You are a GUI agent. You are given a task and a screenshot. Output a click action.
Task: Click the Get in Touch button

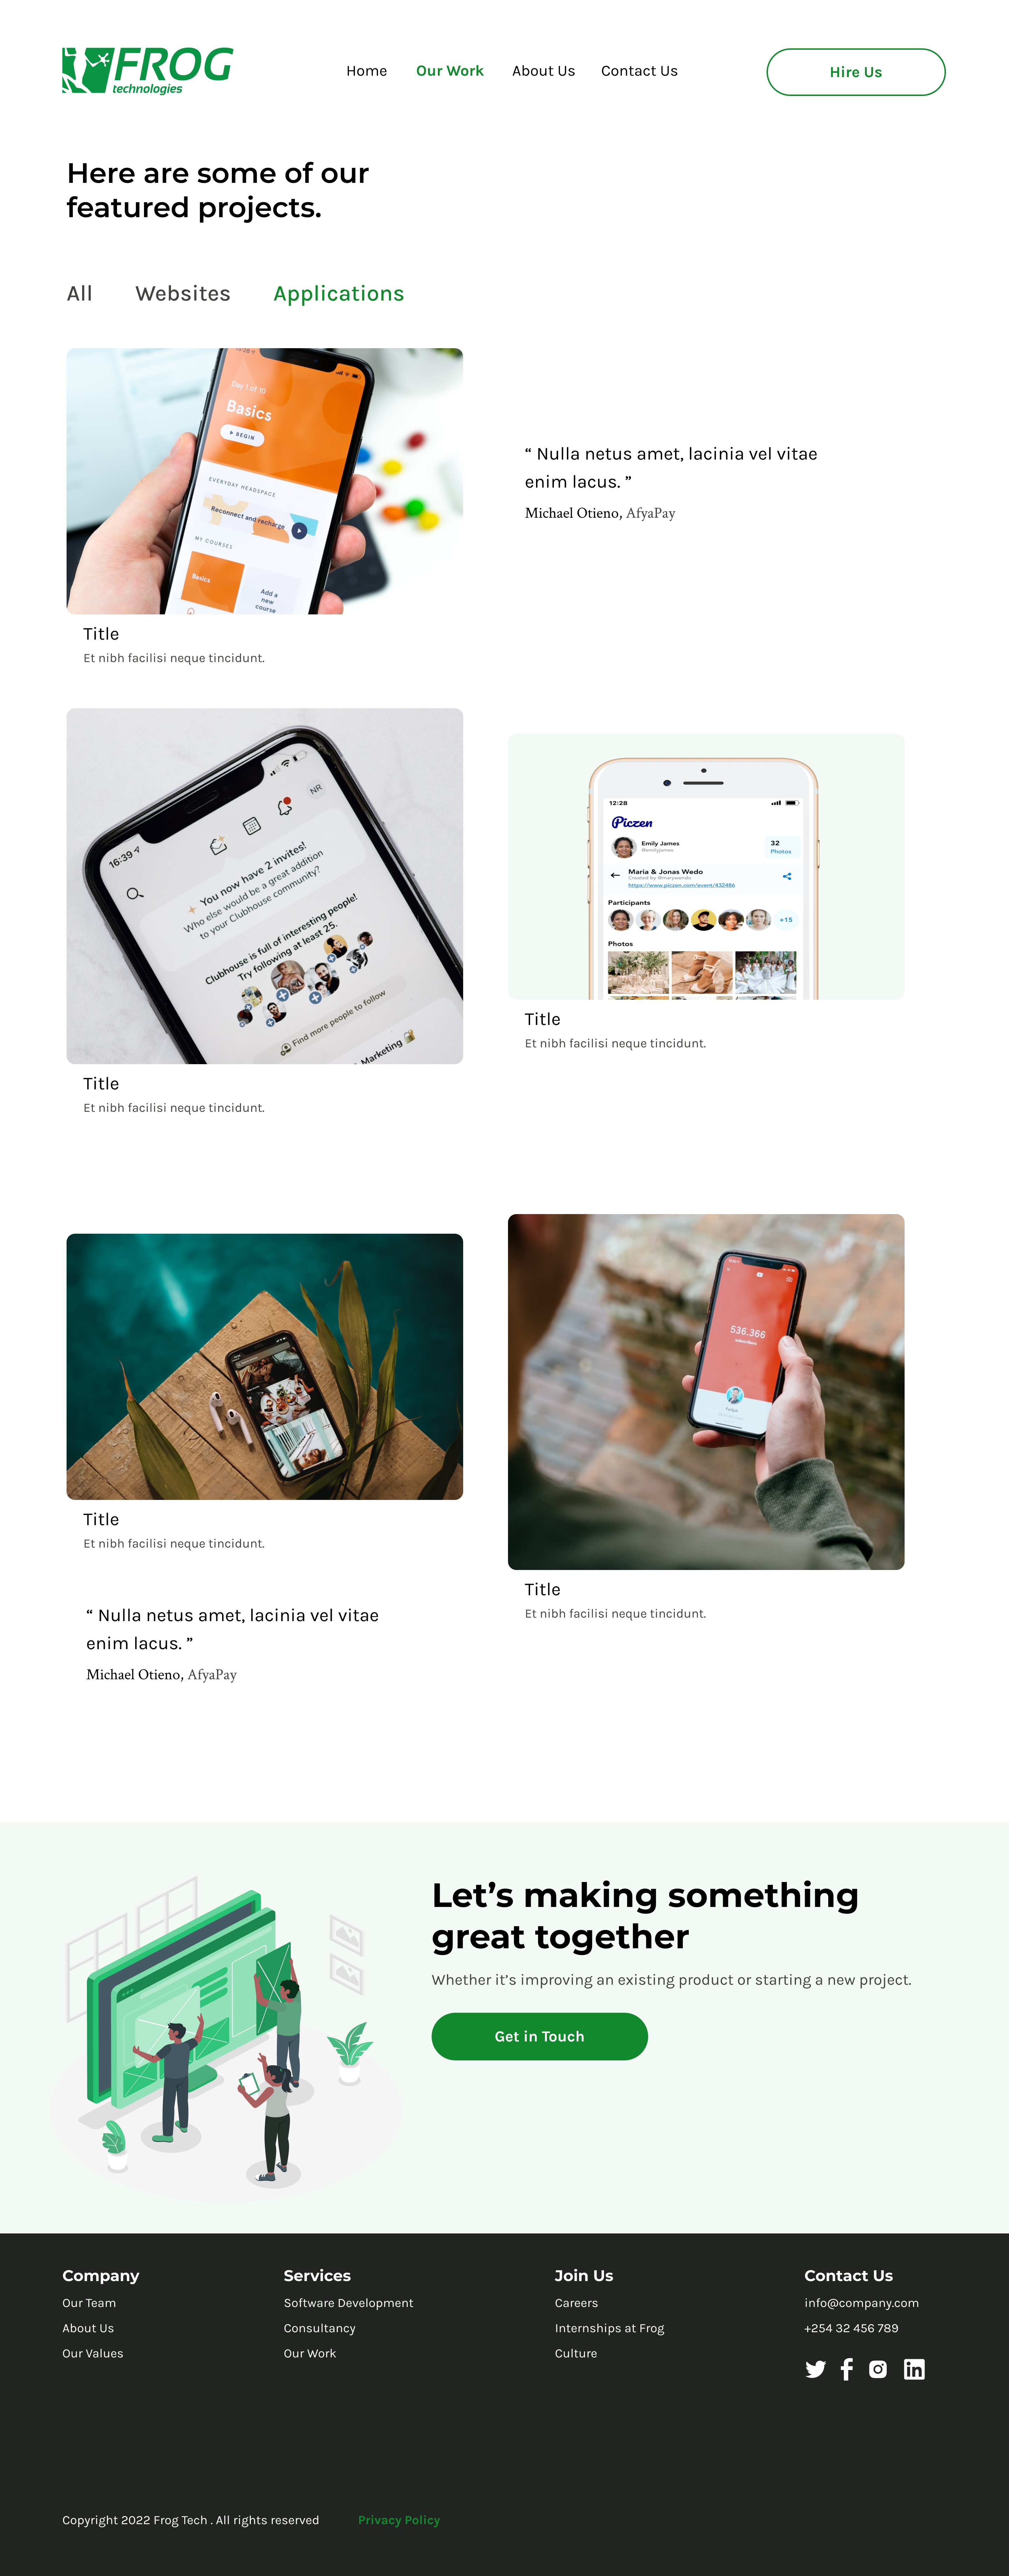click(x=539, y=2036)
